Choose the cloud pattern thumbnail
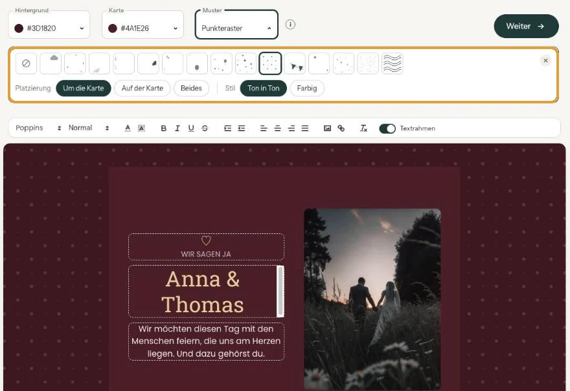The width and height of the screenshot is (570, 391). click(51, 63)
